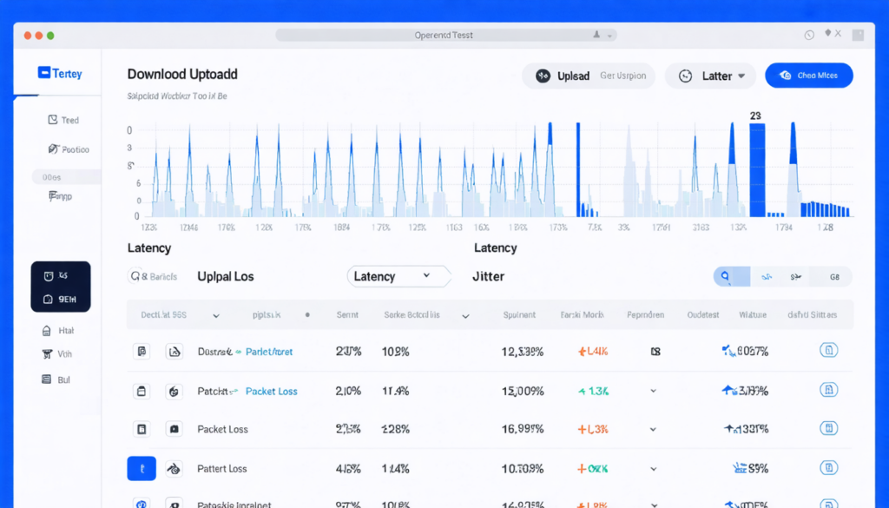Click the Cheo Mices blue button
889x508 pixels.
click(x=808, y=76)
